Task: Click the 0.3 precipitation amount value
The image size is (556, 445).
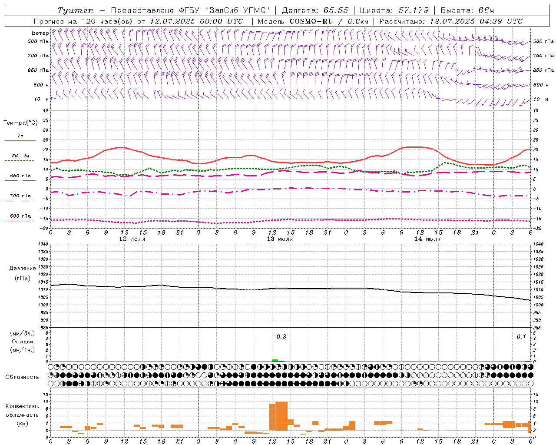Action: click(281, 337)
